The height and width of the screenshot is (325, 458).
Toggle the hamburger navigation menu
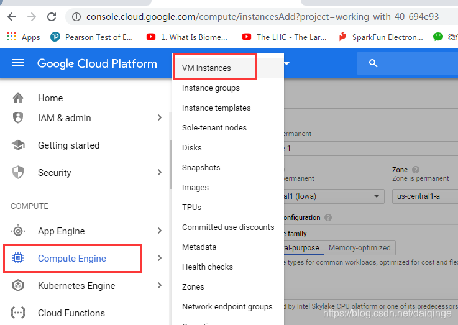(x=18, y=63)
